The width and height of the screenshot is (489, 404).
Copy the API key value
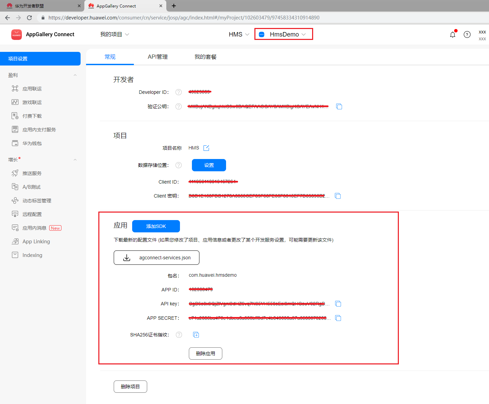(338, 304)
